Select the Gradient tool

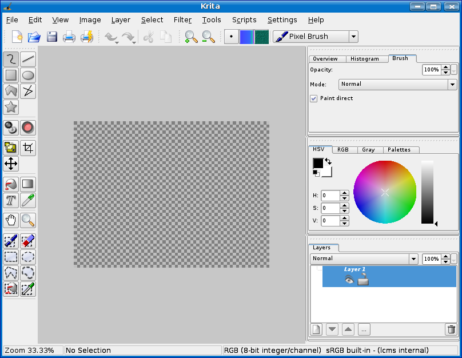pos(28,184)
